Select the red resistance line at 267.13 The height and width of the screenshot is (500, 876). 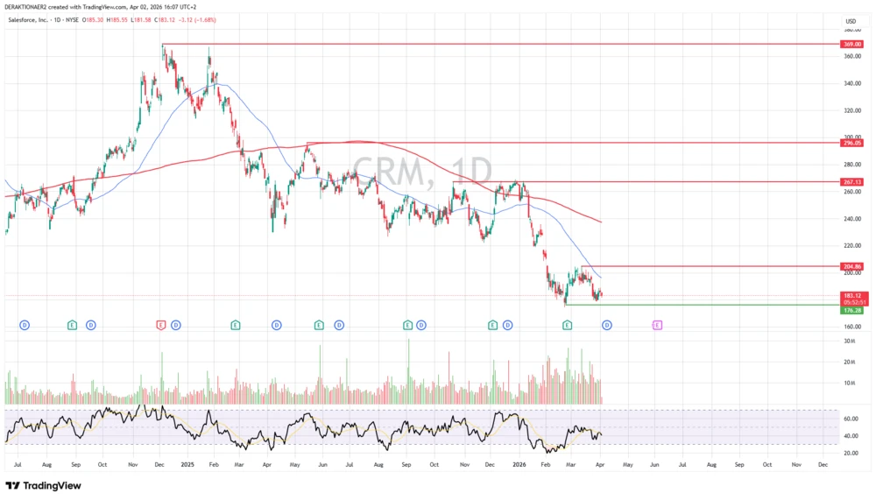pos(646,181)
